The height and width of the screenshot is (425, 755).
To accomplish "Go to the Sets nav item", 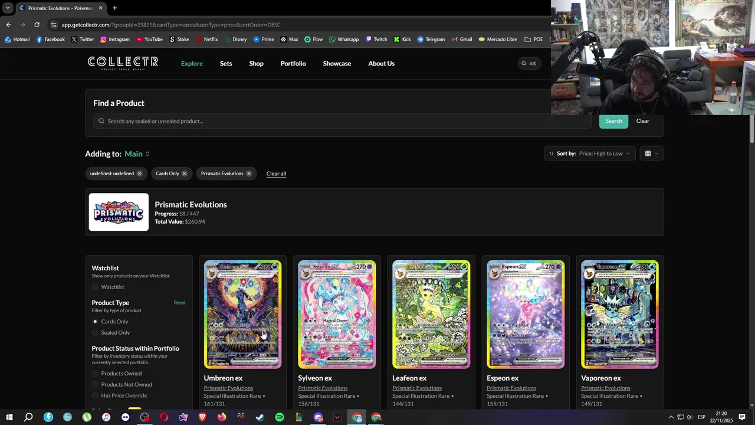I will 226,63.
